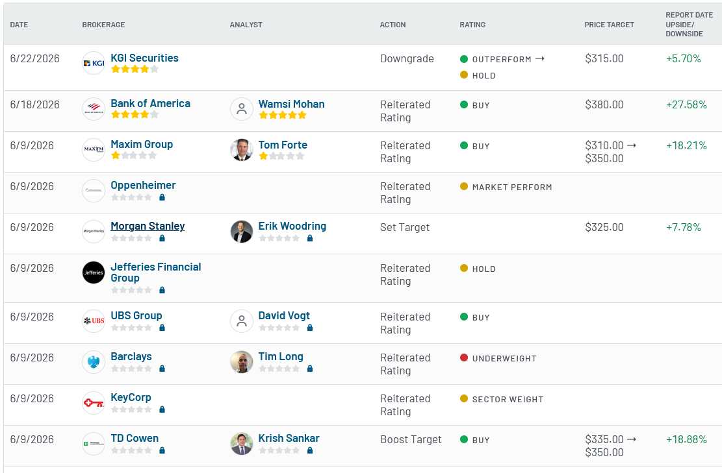The height and width of the screenshot is (473, 722).
Task: Click the lock icon under Oppenheimer
Action: [162, 197]
